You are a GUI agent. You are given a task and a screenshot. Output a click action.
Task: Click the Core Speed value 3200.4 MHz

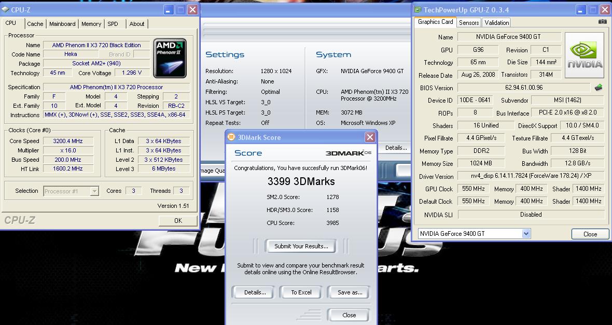click(x=68, y=141)
